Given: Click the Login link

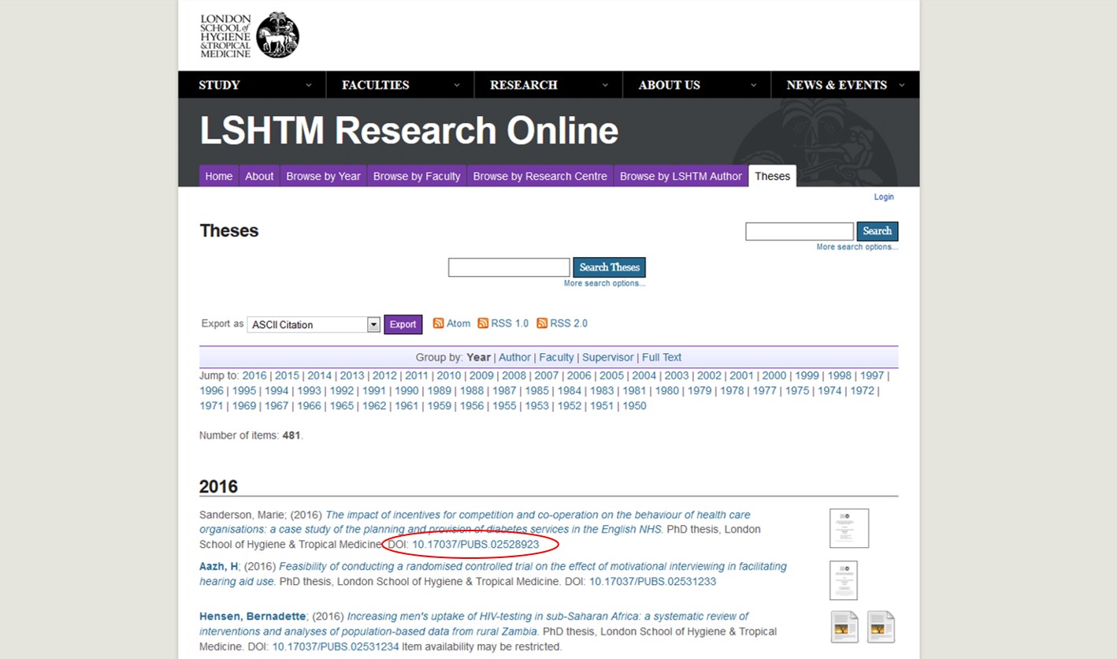Looking at the screenshot, I should [883, 197].
